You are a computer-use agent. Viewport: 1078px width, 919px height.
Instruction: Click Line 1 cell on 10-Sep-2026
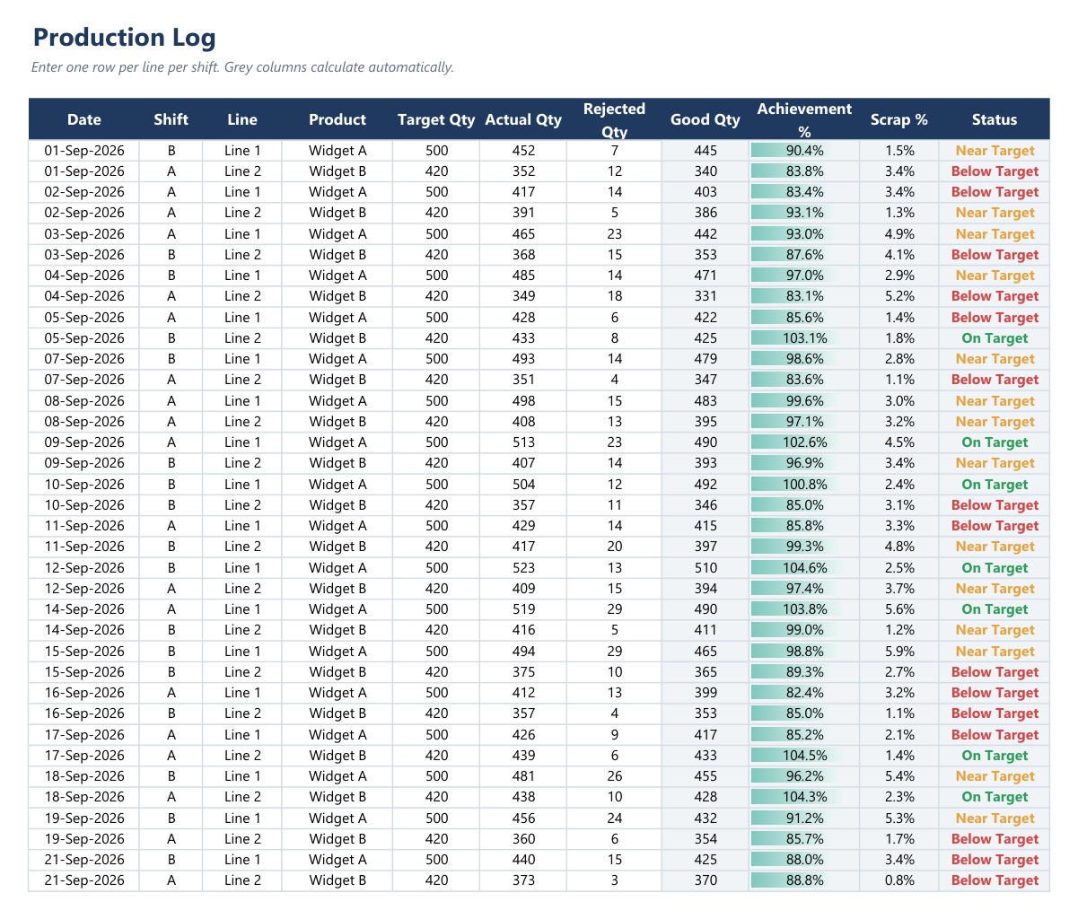[242, 485]
